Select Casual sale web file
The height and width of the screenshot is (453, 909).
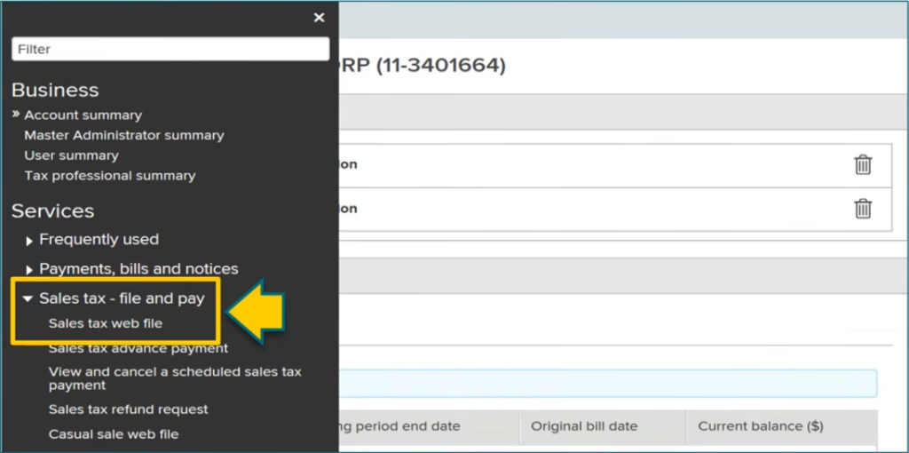pos(114,433)
